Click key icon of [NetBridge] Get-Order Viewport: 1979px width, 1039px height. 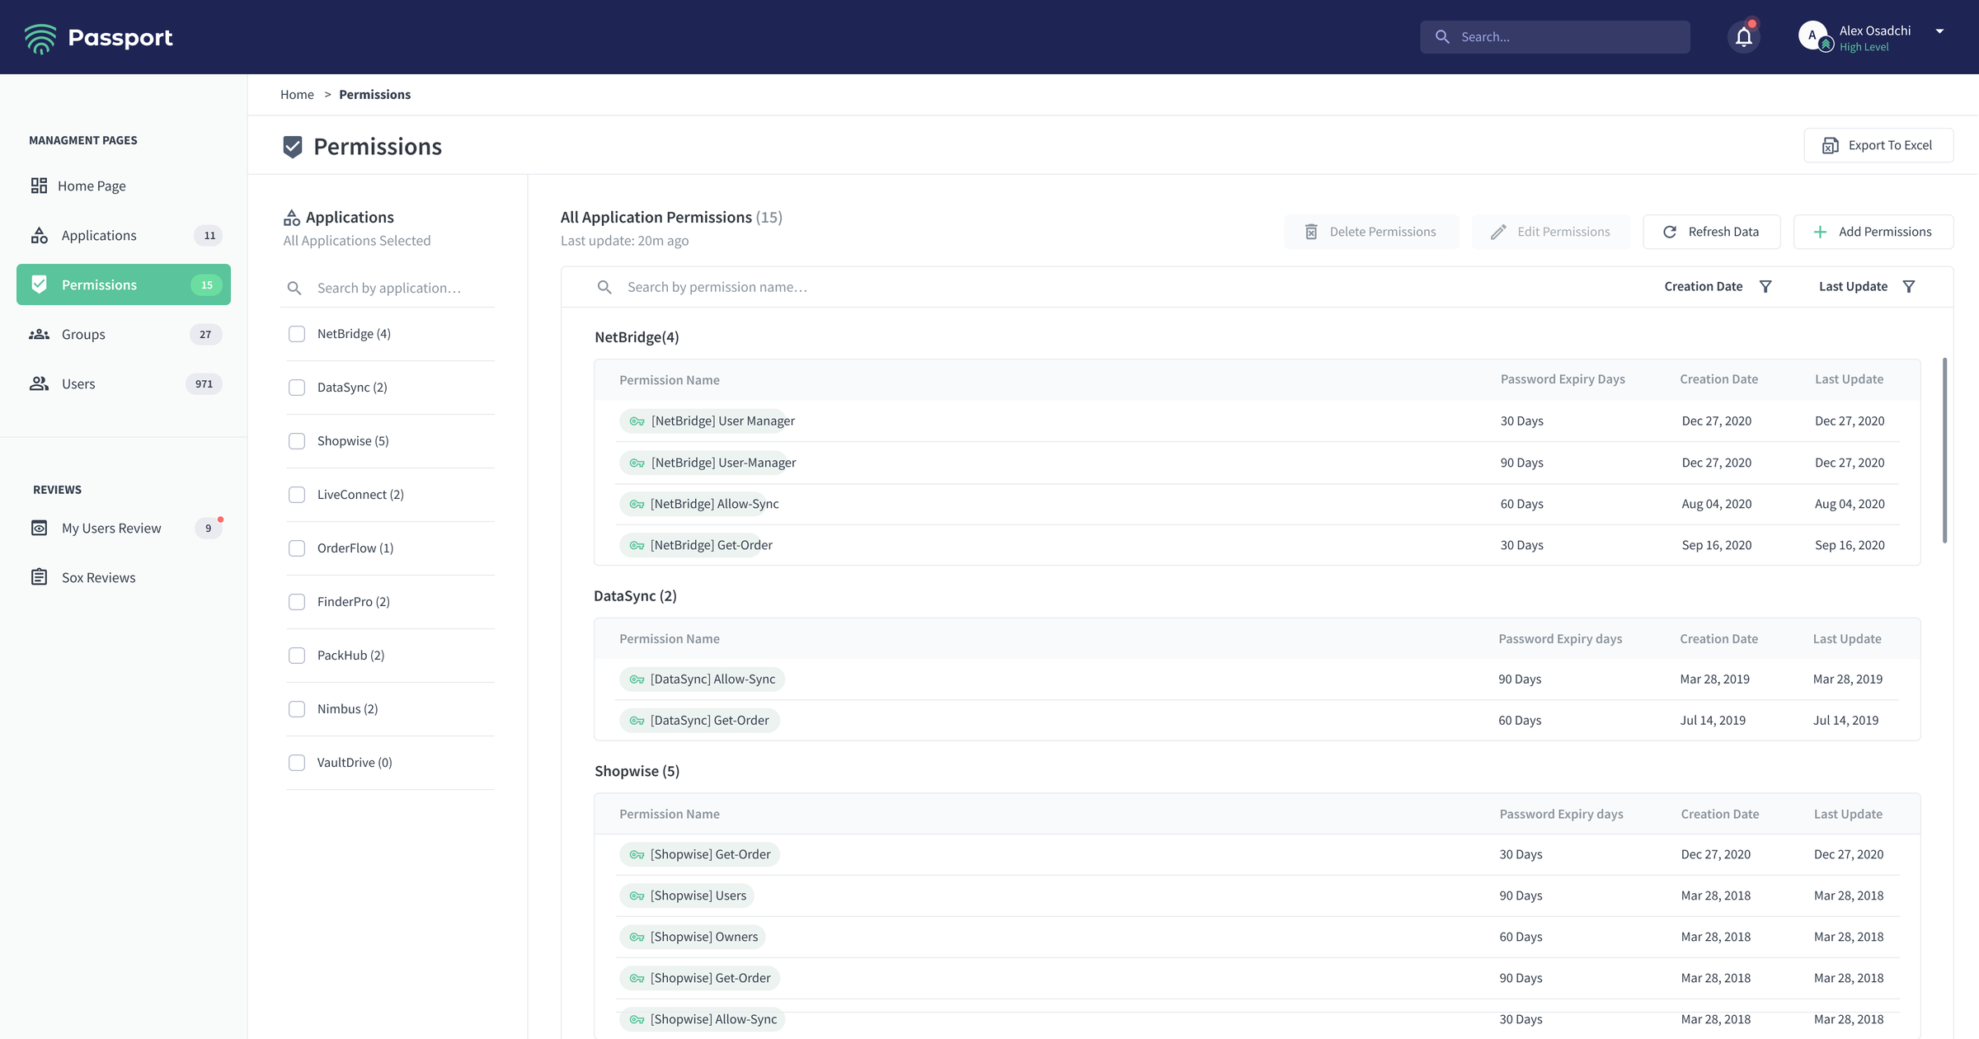(x=637, y=545)
